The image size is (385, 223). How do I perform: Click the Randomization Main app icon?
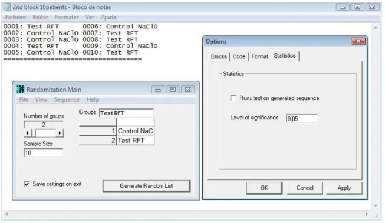click(21, 89)
